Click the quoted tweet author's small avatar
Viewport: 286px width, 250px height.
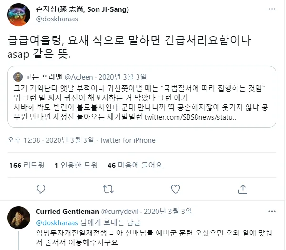[x=18, y=77]
